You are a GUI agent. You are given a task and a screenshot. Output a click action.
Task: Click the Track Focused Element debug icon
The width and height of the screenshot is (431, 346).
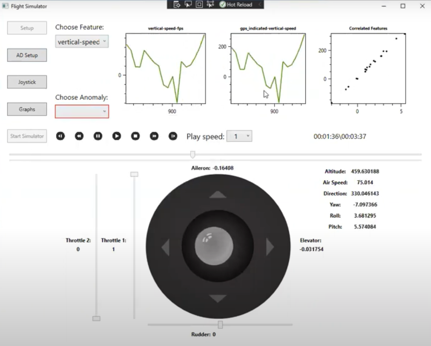210,4
